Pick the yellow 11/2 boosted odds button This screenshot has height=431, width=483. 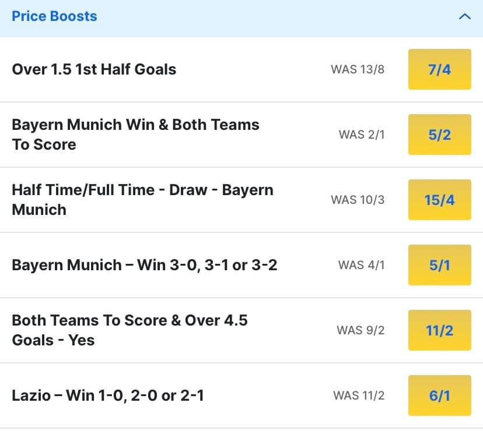[x=439, y=330]
